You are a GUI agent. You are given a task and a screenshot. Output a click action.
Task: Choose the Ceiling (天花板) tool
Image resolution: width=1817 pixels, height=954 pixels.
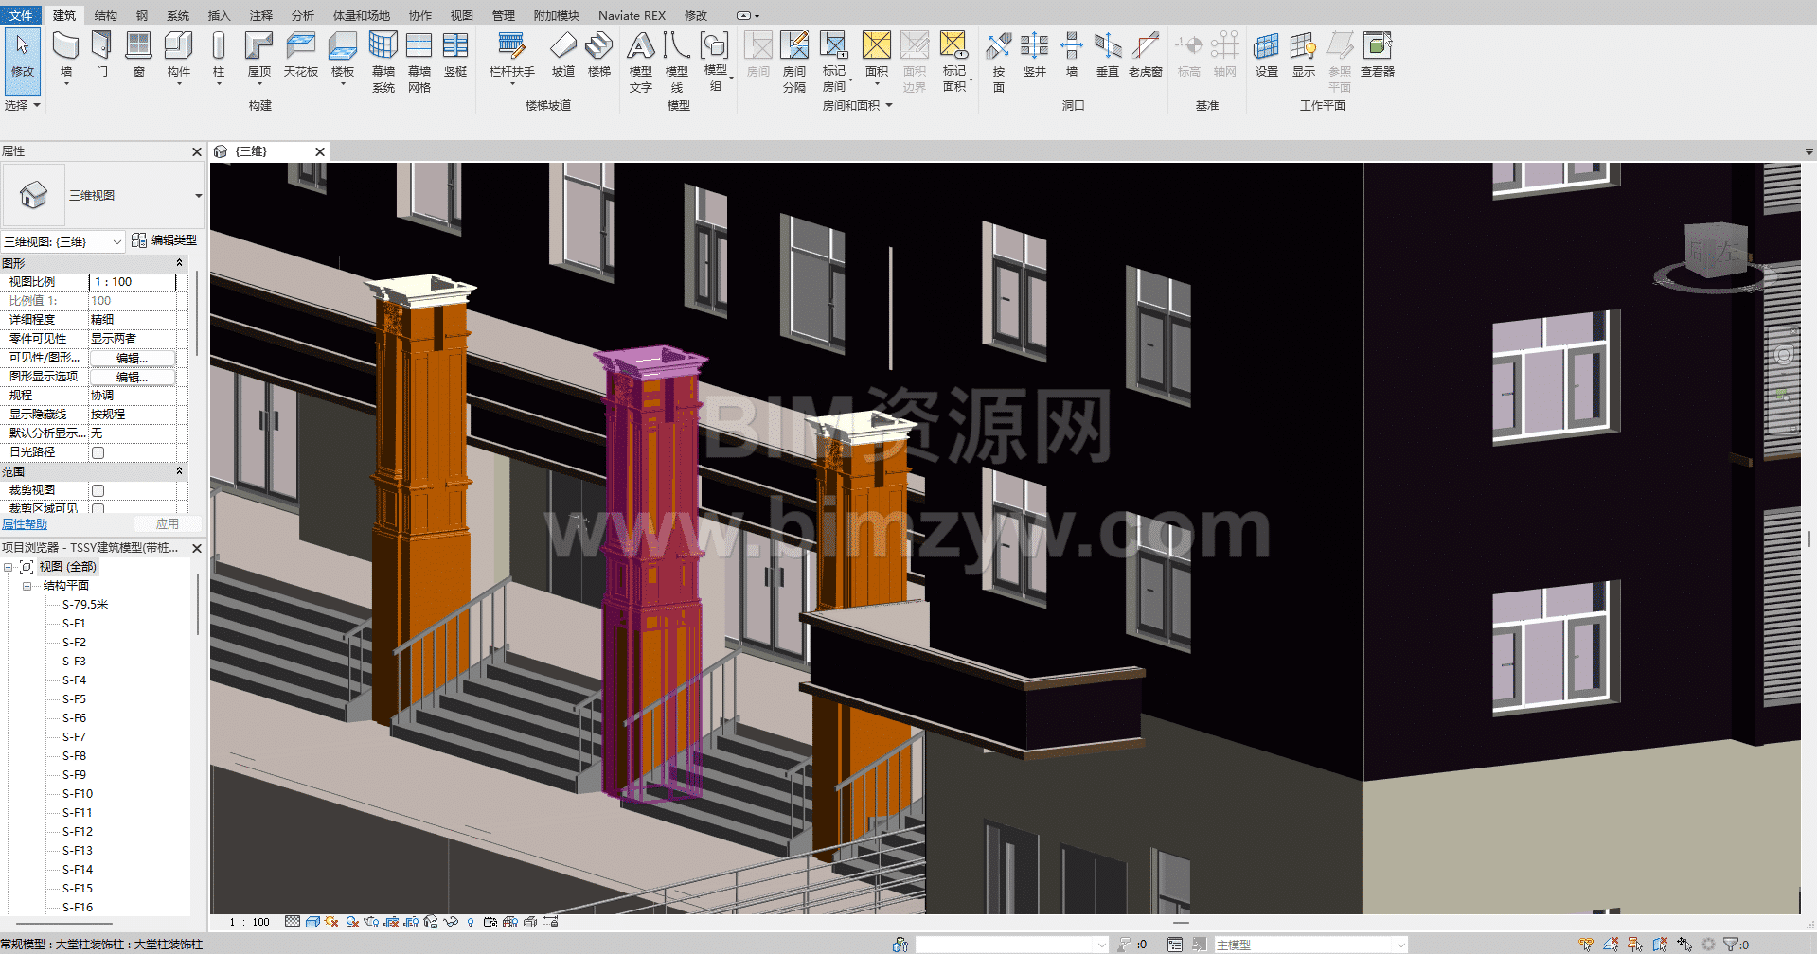(x=300, y=55)
